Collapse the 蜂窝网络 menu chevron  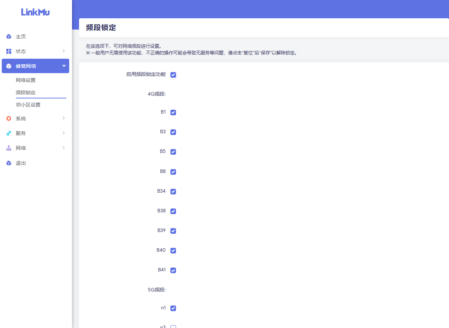coord(64,66)
